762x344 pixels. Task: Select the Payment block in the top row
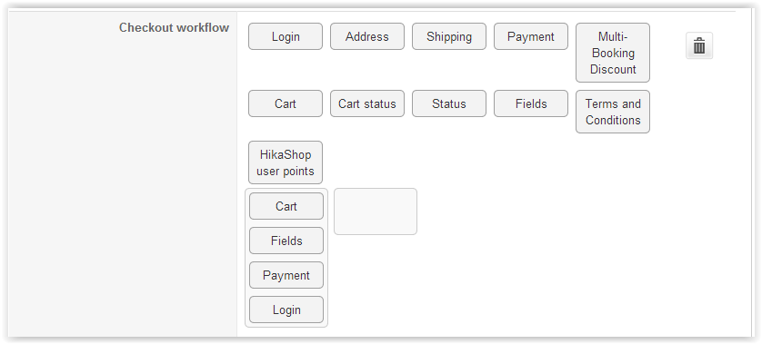pyautogui.click(x=531, y=36)
